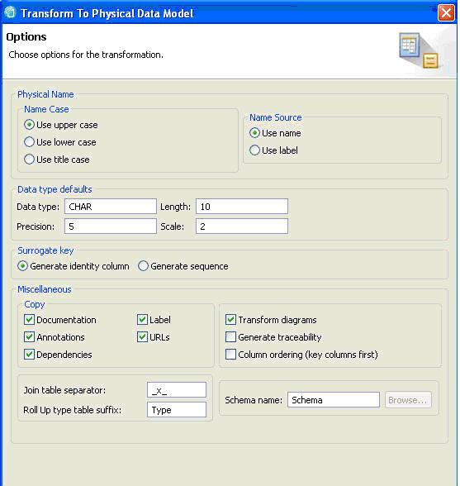The width and height of the screenshot is (460, 486).
Task: Click the Length input field
Action: pos(242,207)
